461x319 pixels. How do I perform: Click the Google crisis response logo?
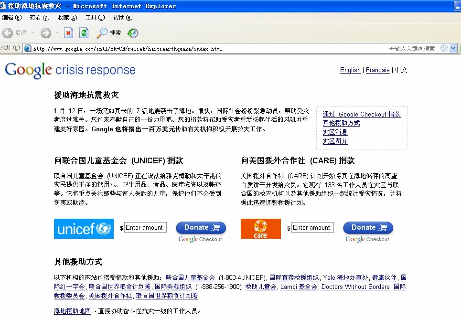pos(70,70)
